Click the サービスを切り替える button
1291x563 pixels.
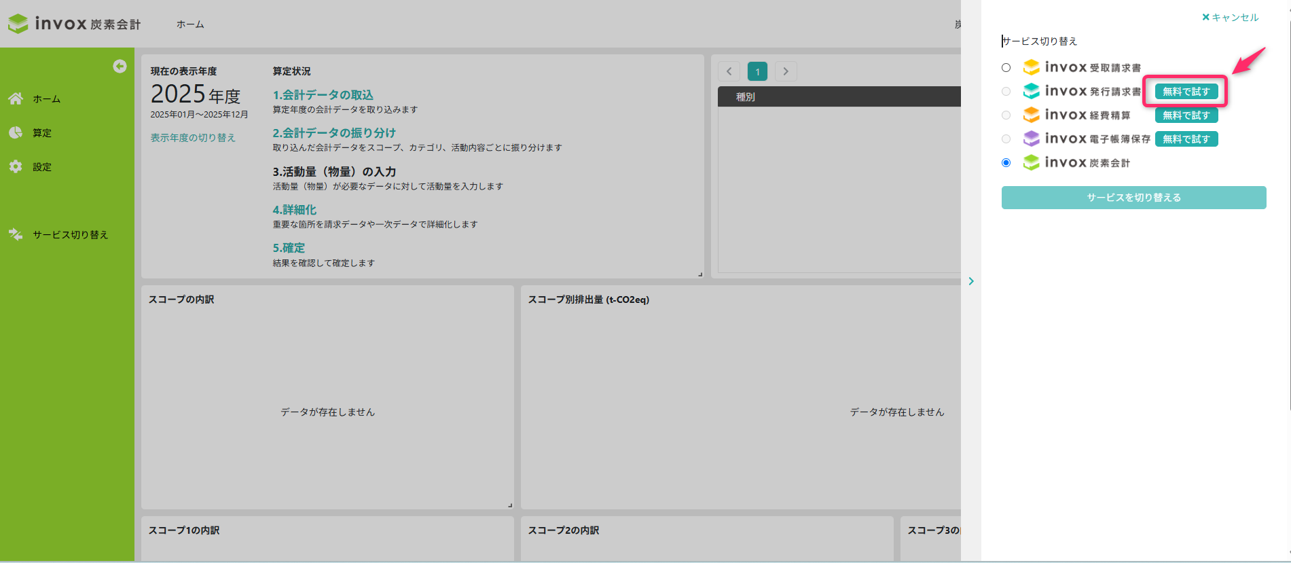coord(1133,198)
